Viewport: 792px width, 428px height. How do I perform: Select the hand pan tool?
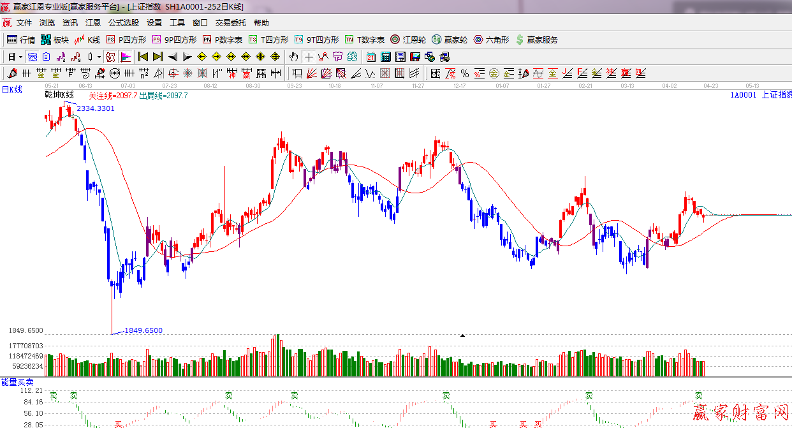pyautogui.click(x=293, y=57)
